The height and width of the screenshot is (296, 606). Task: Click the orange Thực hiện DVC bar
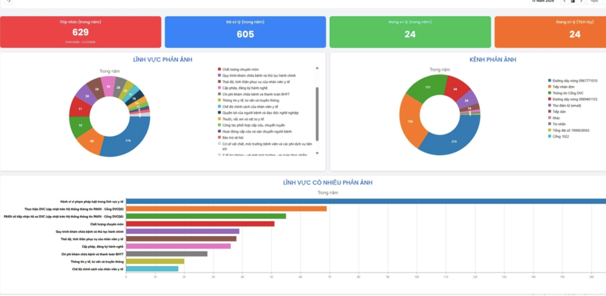(226, 209)
